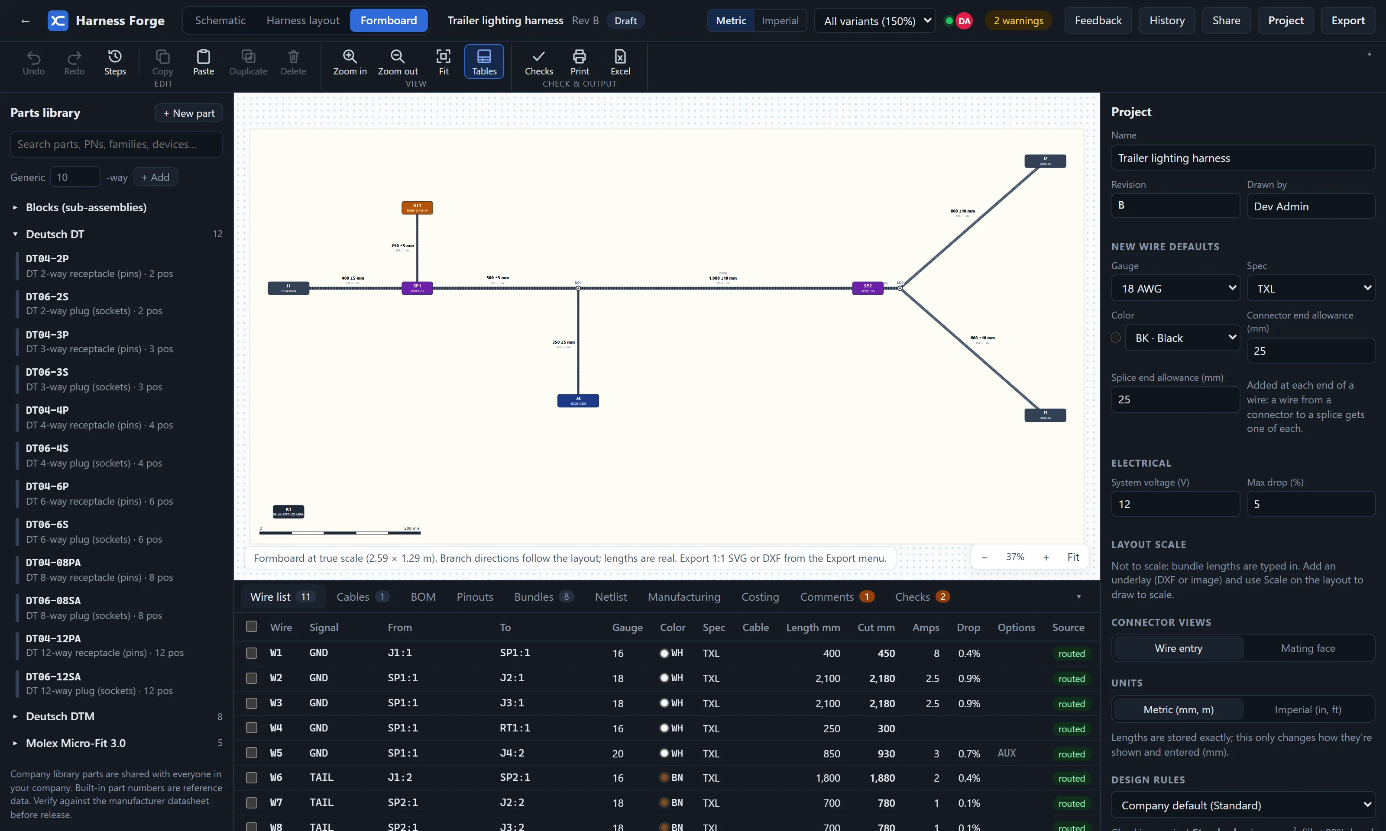Open the BOM tab
This screenshot has height=831, width=1386.
click(x=423, y=597)
